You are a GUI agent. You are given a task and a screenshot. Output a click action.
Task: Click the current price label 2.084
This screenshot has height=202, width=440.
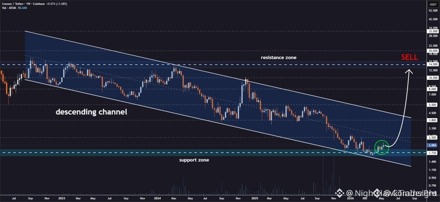tap(432, 145)
